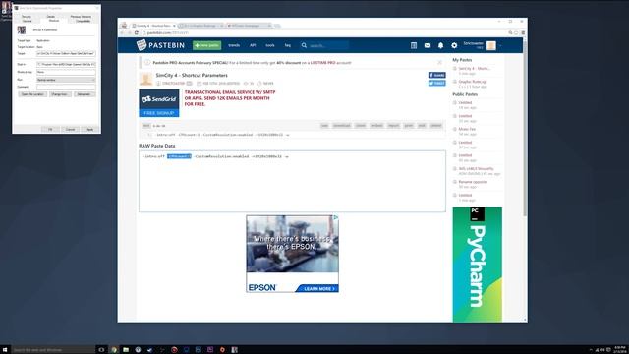Switch to the General tab
This screenshot has width=629, height=354.
pyautogui.click(x=27, y=21)
